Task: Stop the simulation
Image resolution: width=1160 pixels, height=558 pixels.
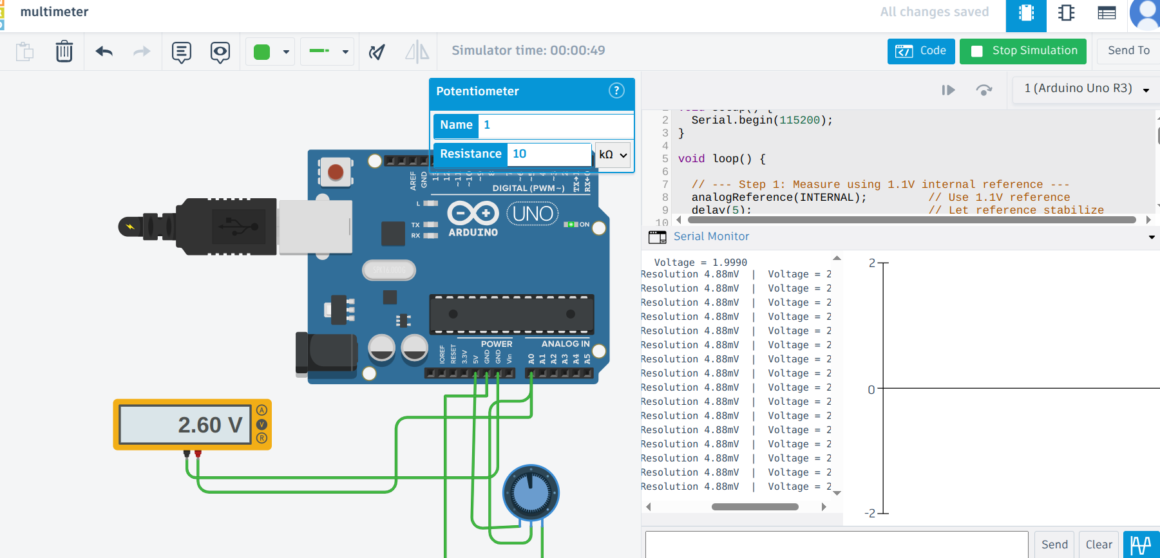Action: pyautogui.click(x=1023, y=51)
